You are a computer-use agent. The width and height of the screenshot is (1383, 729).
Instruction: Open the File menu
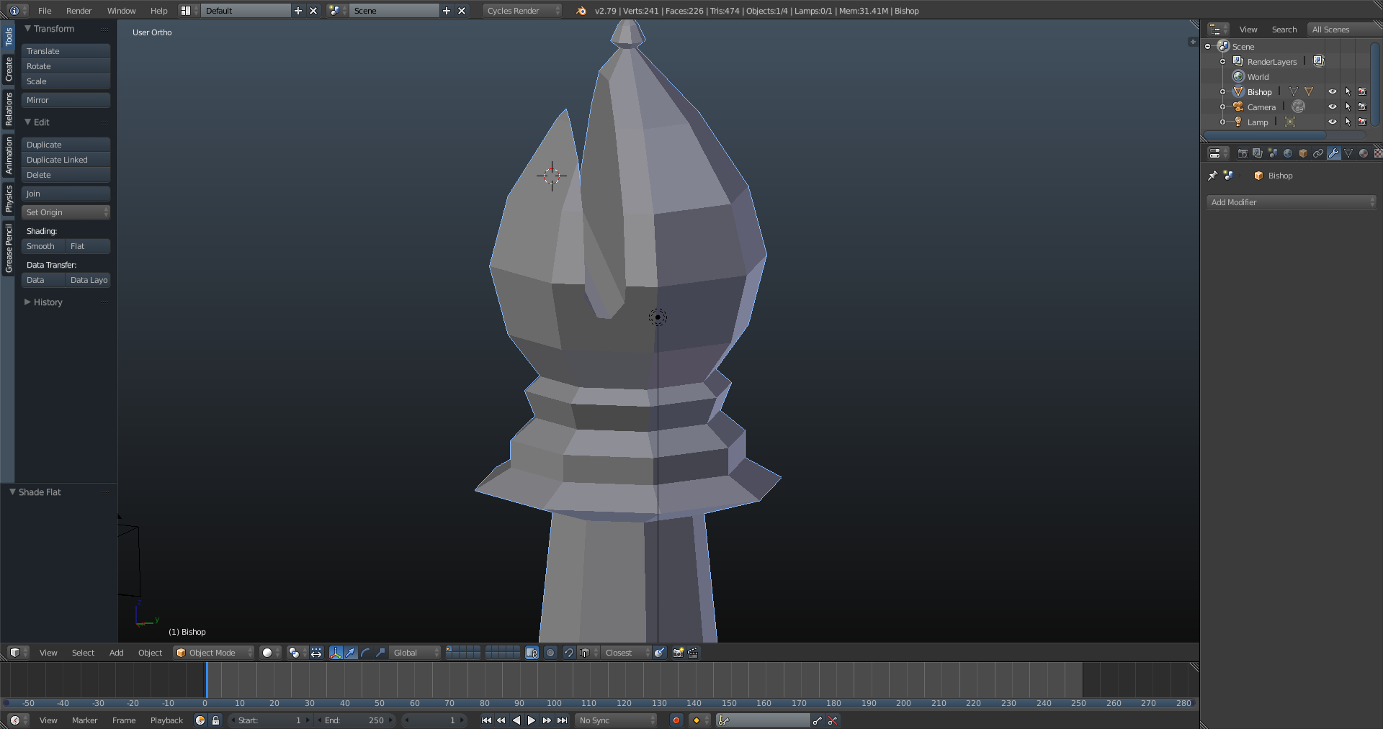[x=45, y=11]
